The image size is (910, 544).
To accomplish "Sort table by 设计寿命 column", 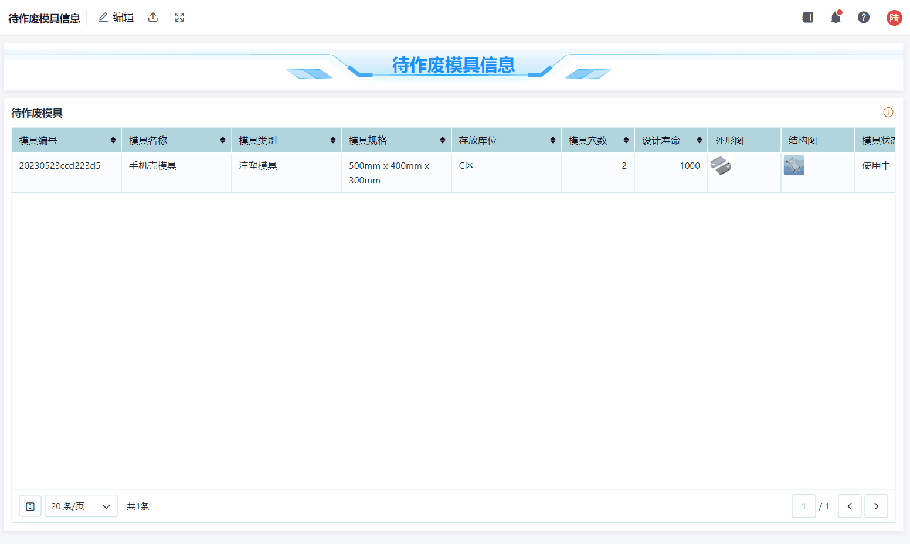I will tap(699, 141).
